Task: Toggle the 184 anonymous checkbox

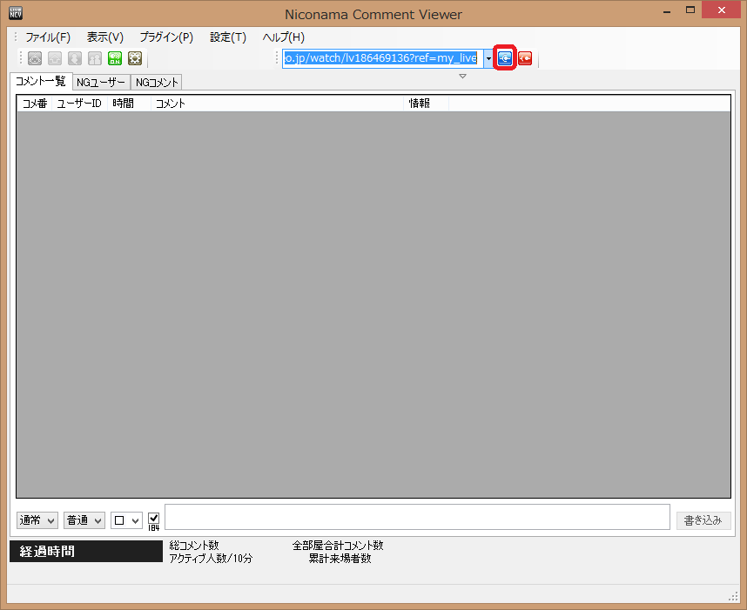Action: coord(154,517)
